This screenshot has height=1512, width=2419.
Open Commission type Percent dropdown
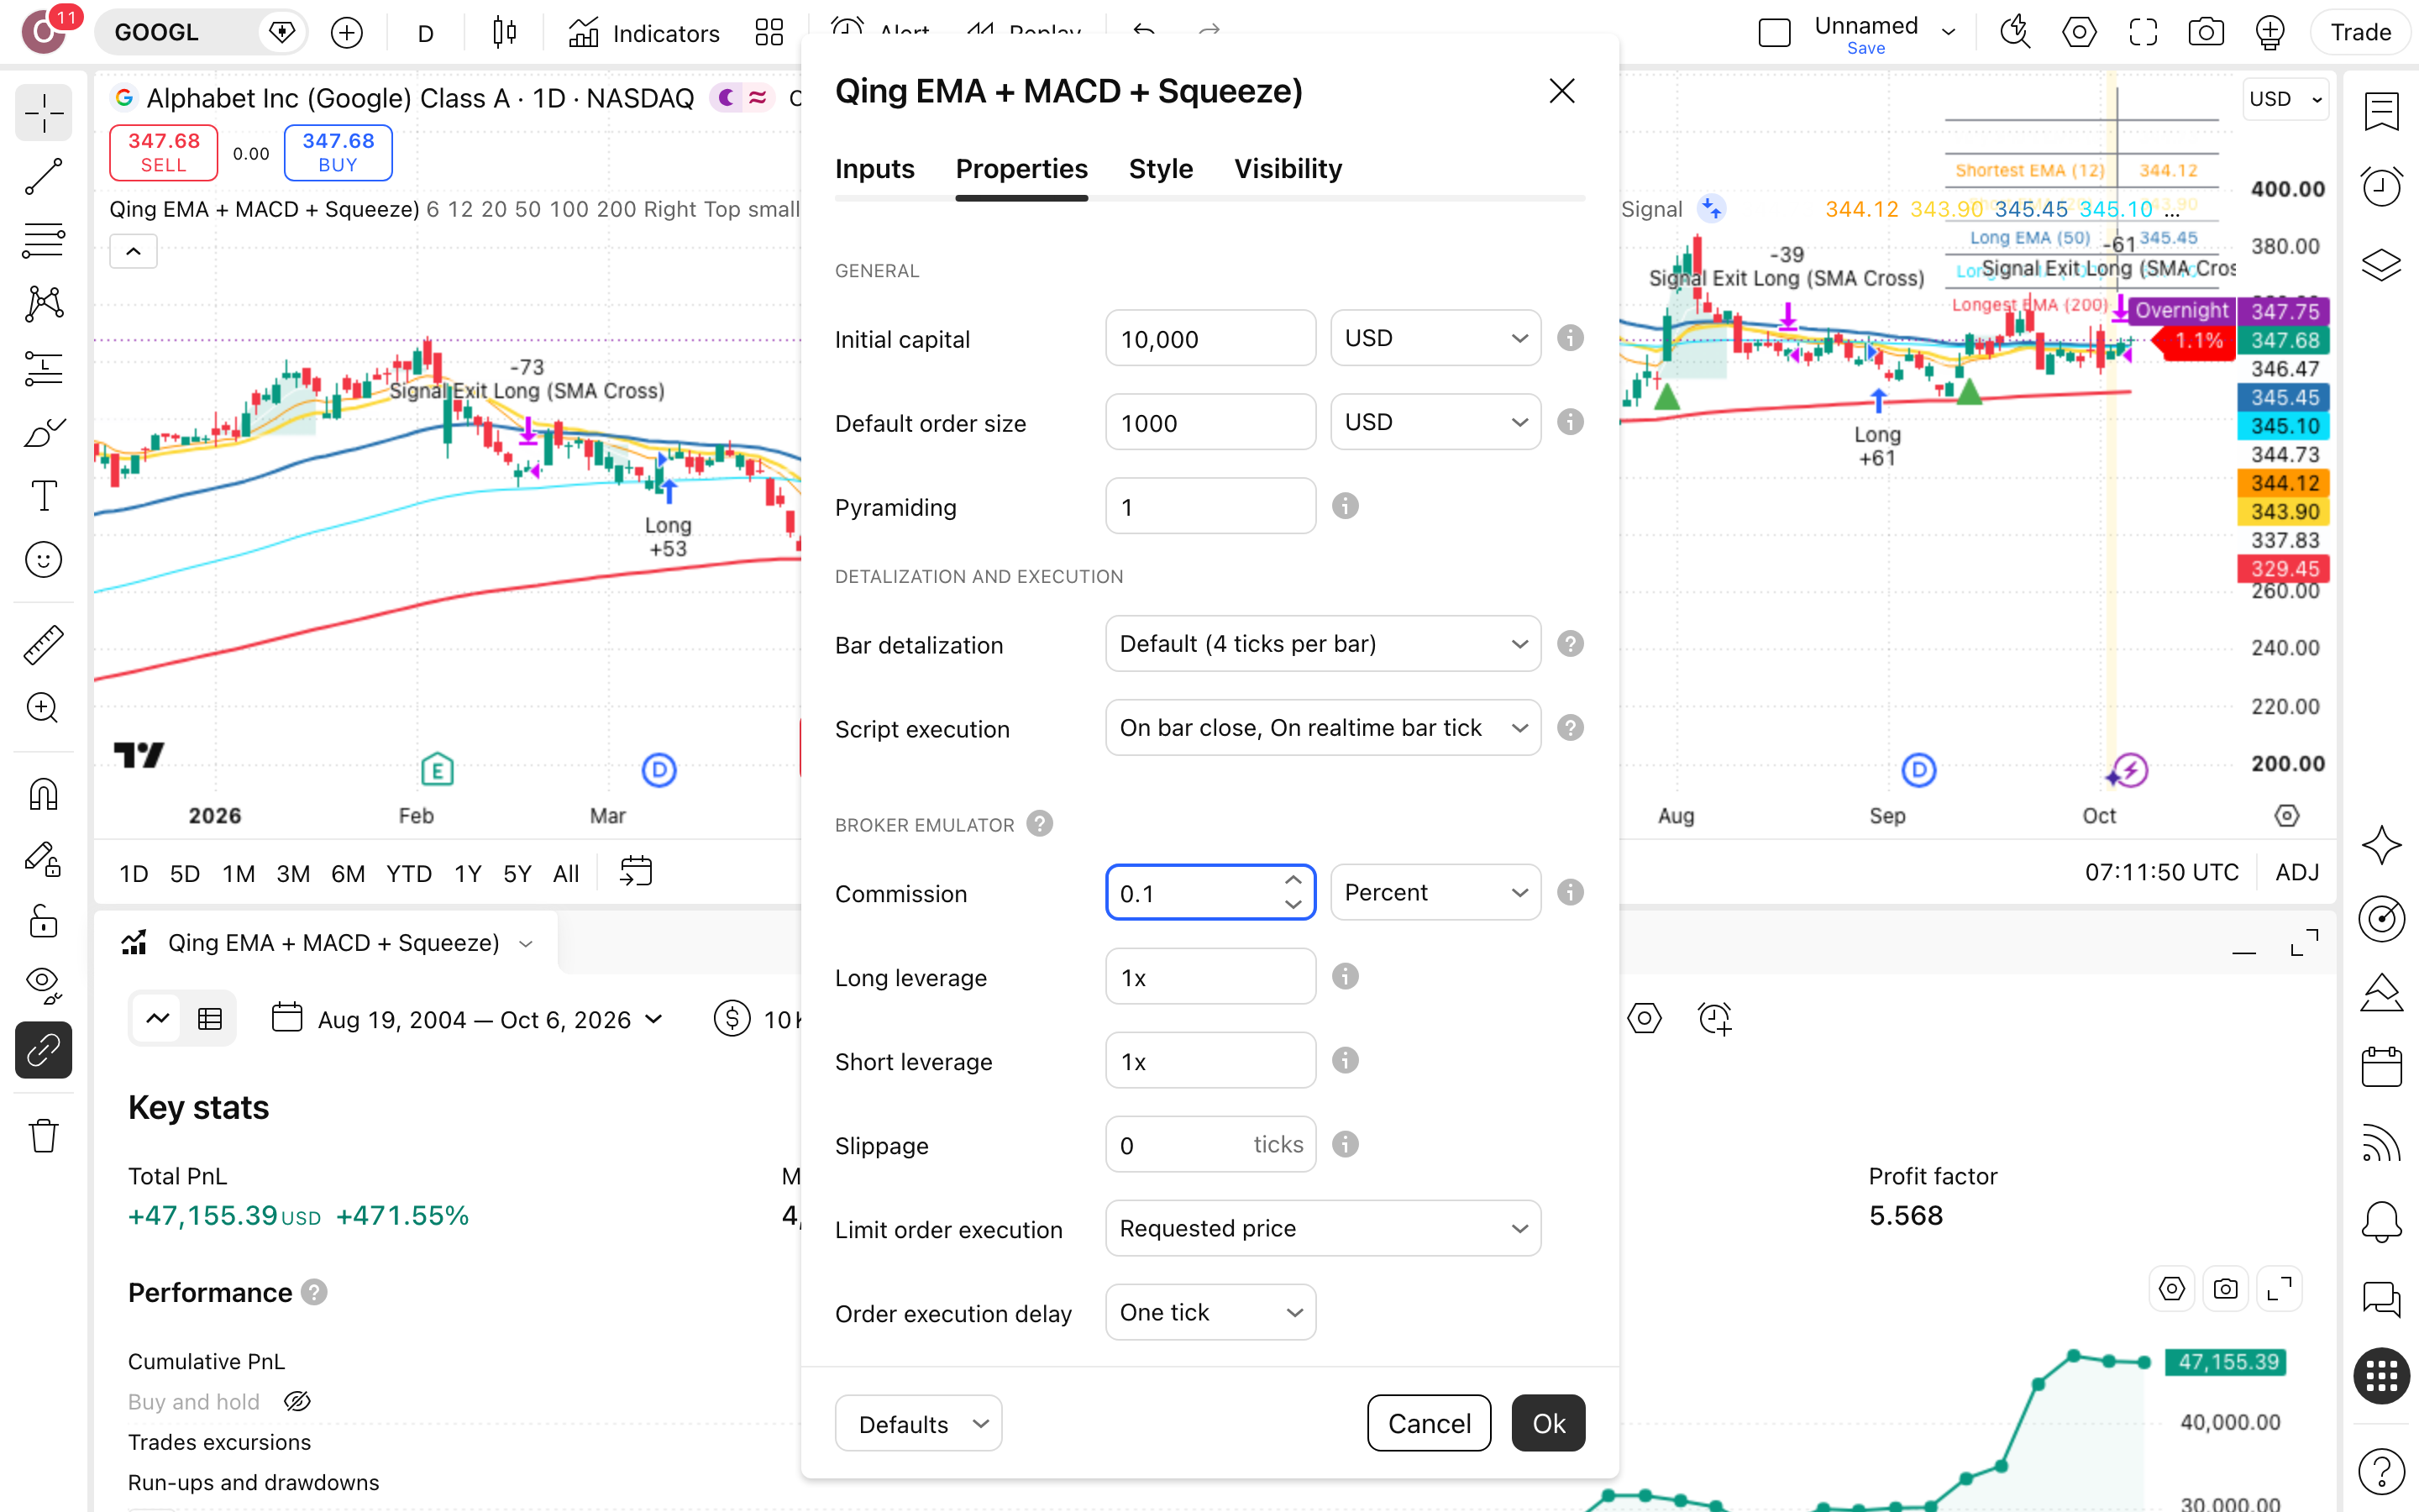[1435, 892]
